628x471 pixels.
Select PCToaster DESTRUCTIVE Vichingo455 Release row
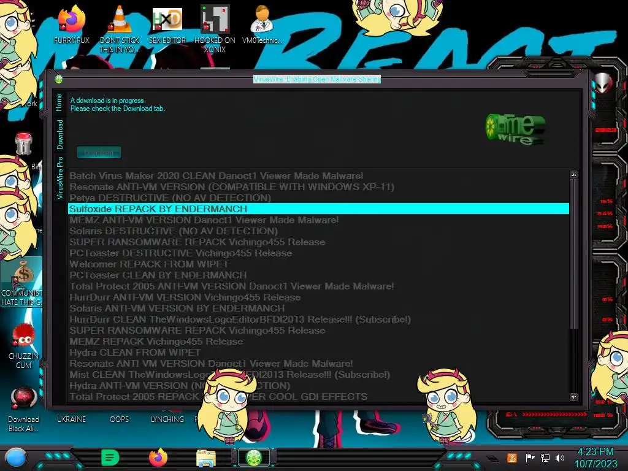318,253
